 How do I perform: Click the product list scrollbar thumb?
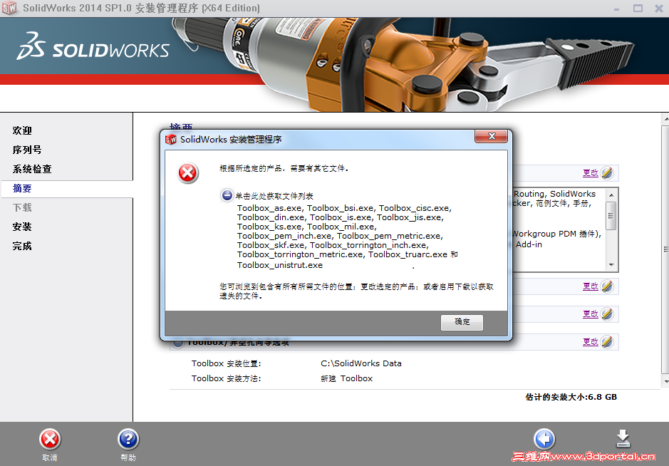[x=611, y=215]
